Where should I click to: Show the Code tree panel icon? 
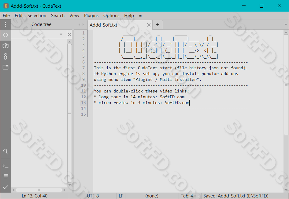[6, 35]
